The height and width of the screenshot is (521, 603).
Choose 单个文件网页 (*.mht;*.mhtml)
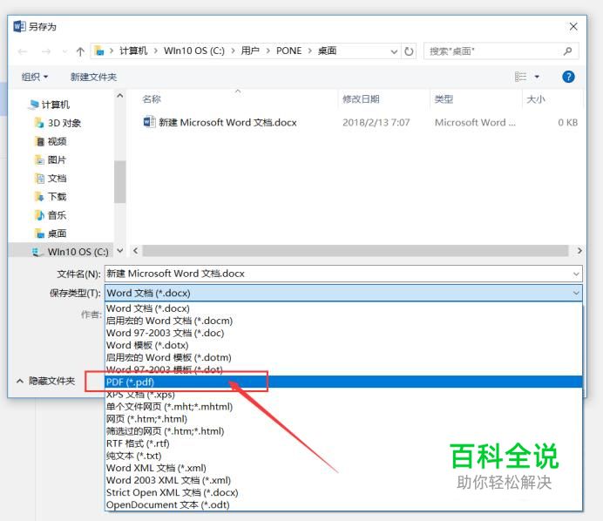pos(343,407)
